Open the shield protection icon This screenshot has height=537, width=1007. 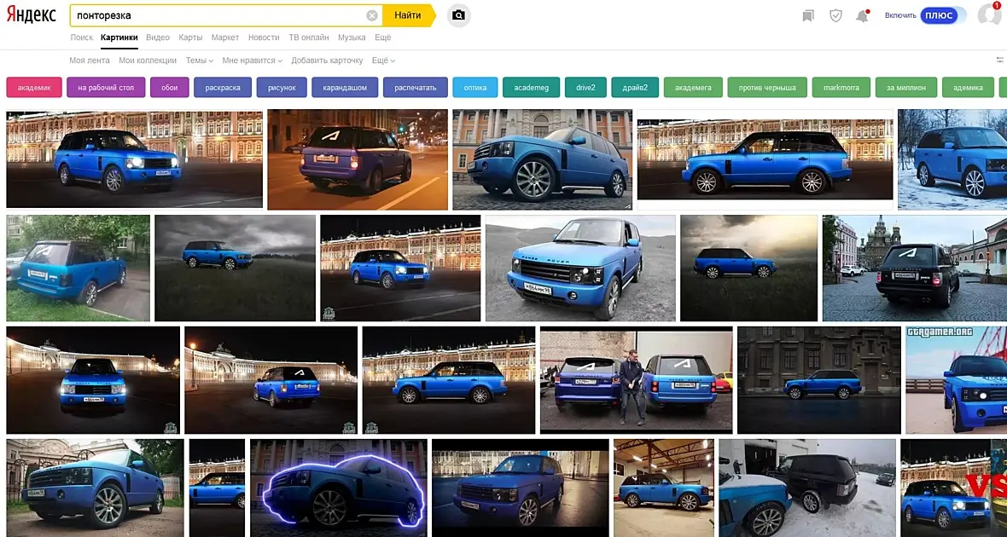click(835, 15)
